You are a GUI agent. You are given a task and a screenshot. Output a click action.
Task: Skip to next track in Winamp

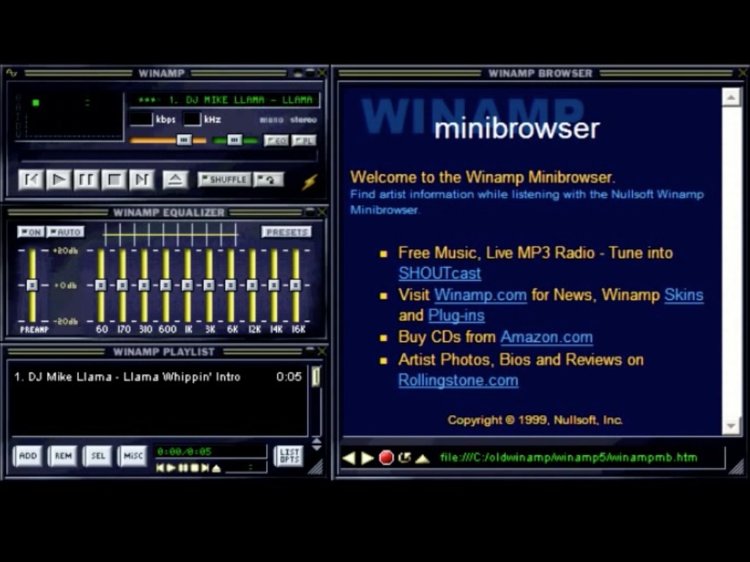[x=142, y=180]
